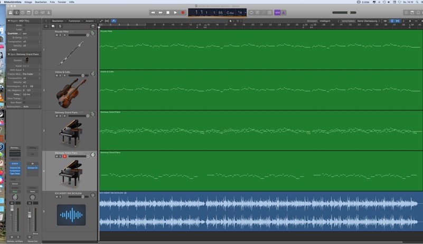
Task: Toggle the Cycle mode button
Action: coord(251,13)
